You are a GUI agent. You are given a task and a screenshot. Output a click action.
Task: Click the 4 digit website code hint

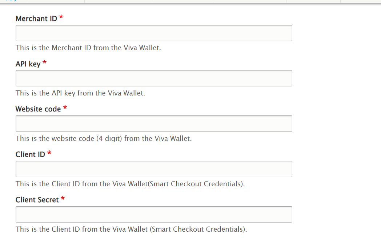tap(104, 139)
